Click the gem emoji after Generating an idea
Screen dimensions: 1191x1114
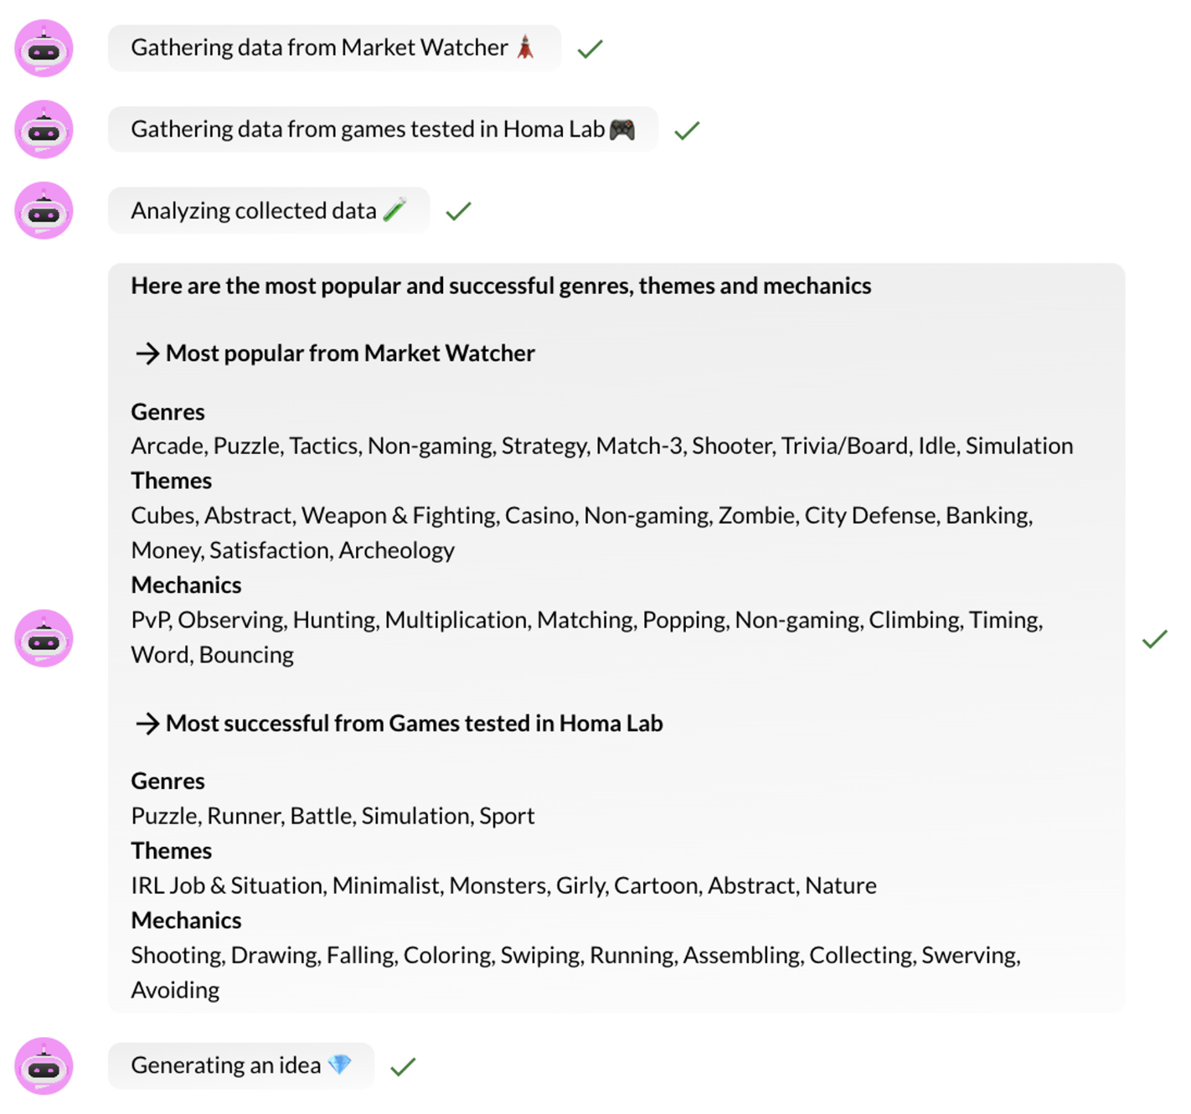pos(339,1065)
